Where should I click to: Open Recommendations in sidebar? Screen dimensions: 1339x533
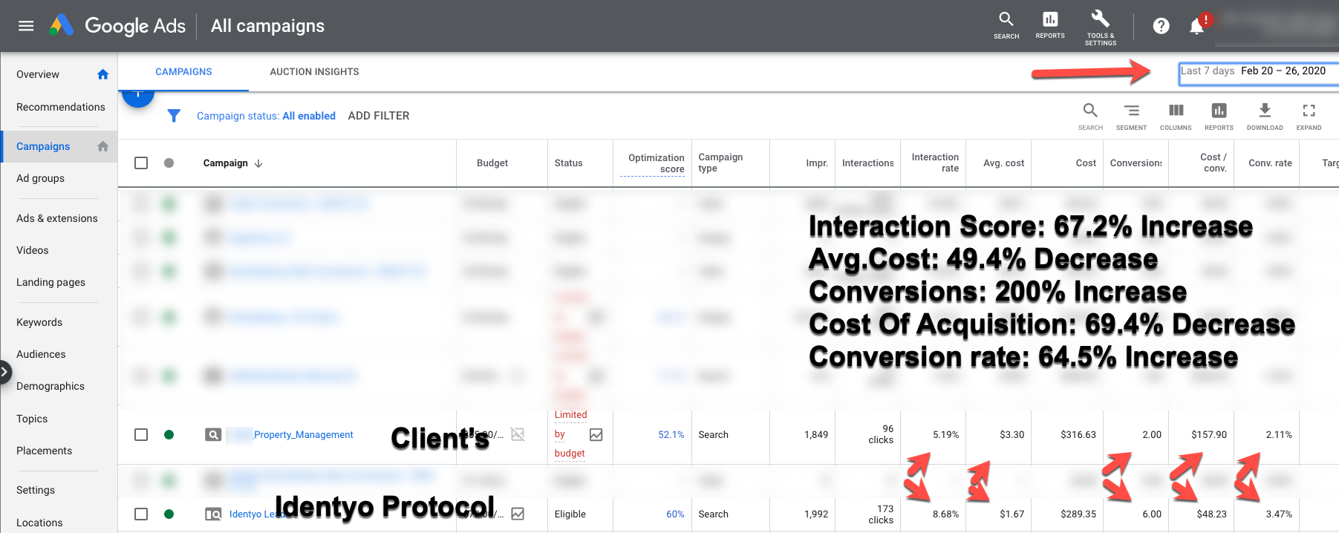click(x=61, y=107)
